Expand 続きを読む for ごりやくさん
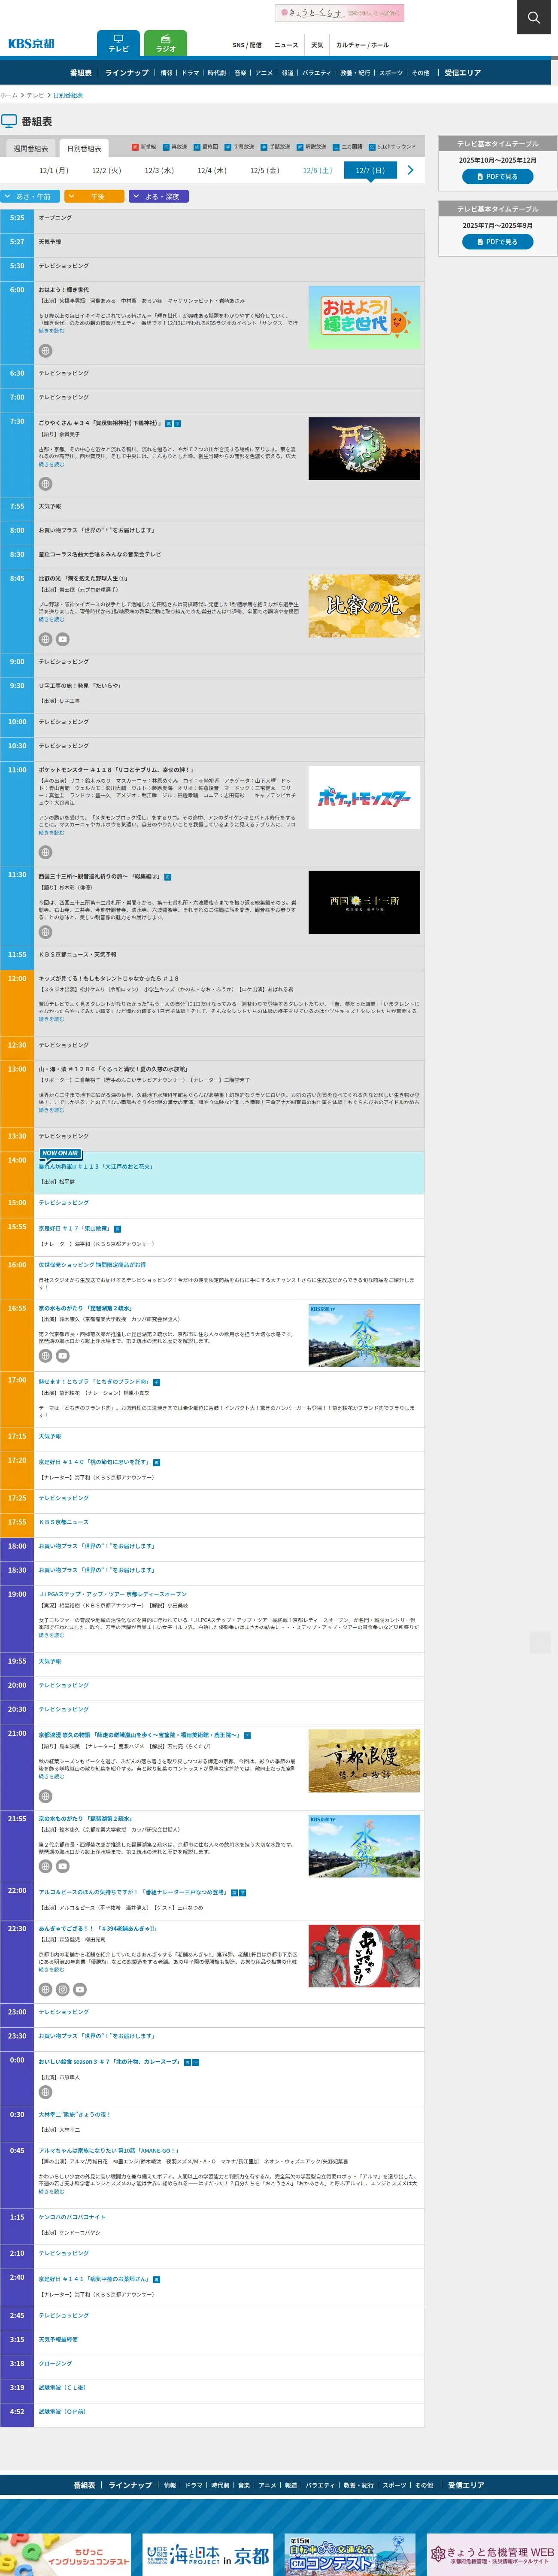 pos(51,464)
